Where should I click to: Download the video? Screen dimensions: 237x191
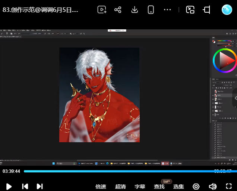(x=135, y=10)
